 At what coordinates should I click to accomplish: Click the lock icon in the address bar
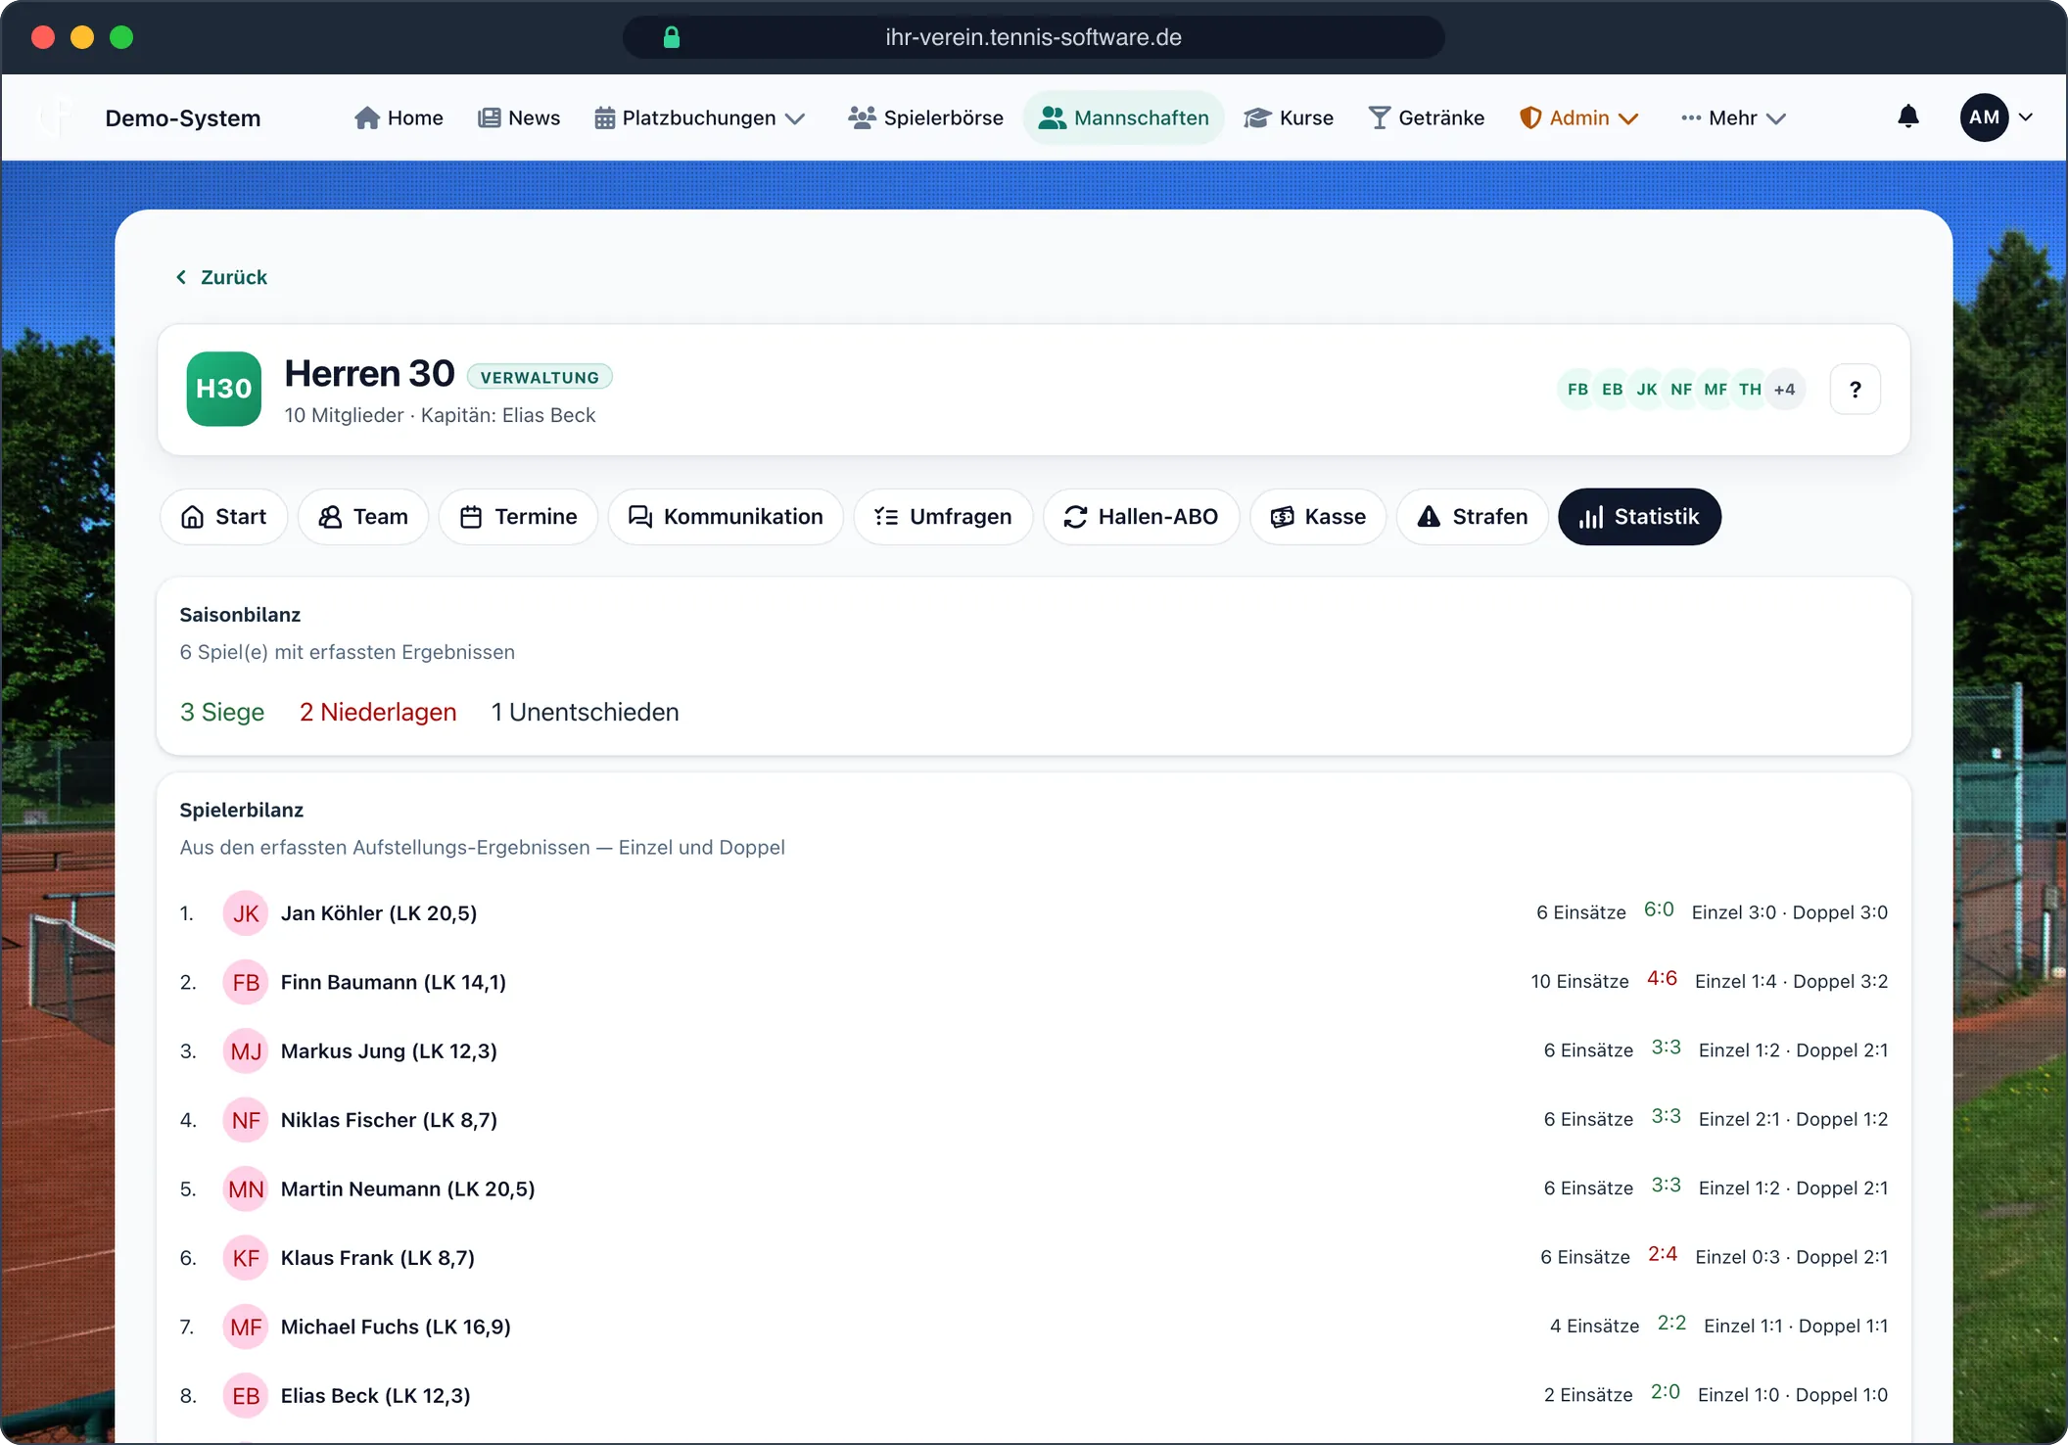click(x=671, y=37)
